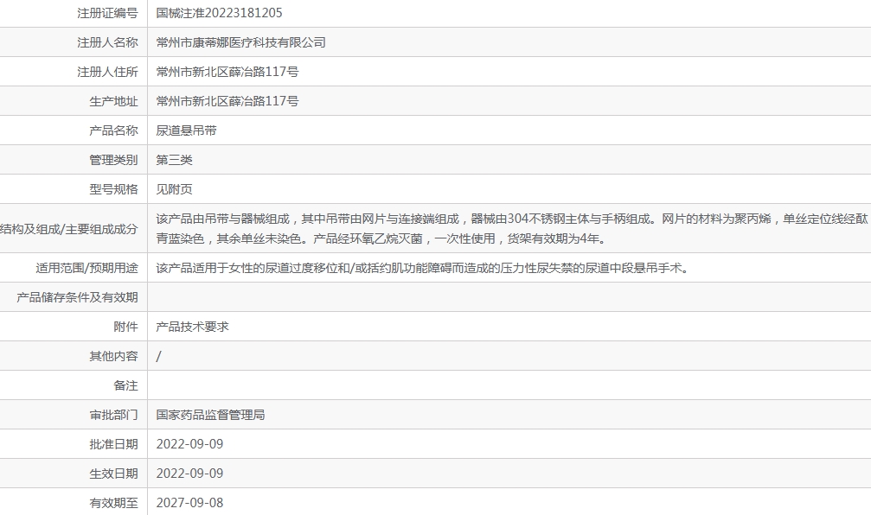Click the 注册人名称 label
Screen dimensions: 871x515
[107, 42]
